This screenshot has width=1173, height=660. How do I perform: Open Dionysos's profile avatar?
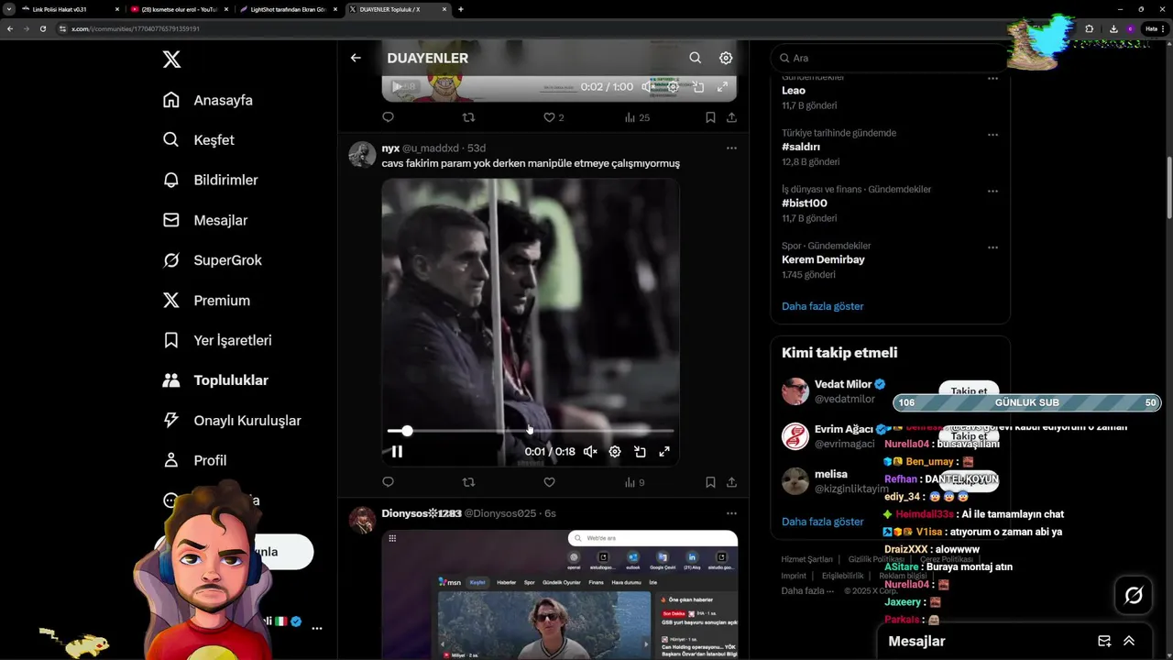[362, 520]
